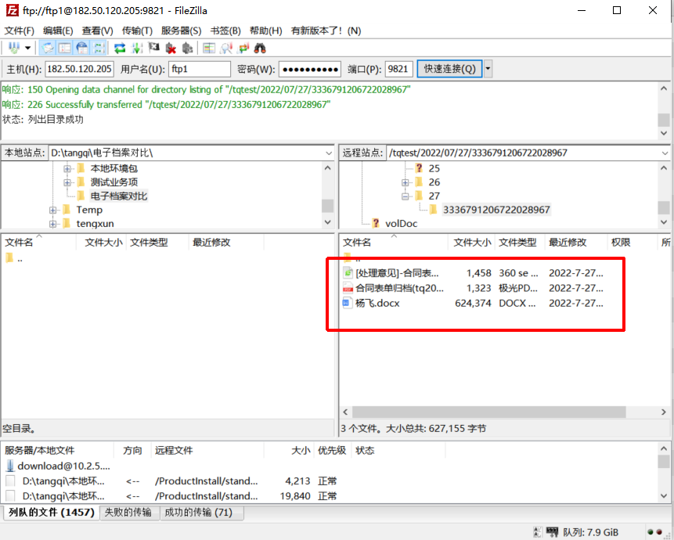Sort remote files by 权限 column
The image size is (674, 540).
click(632, 243)
